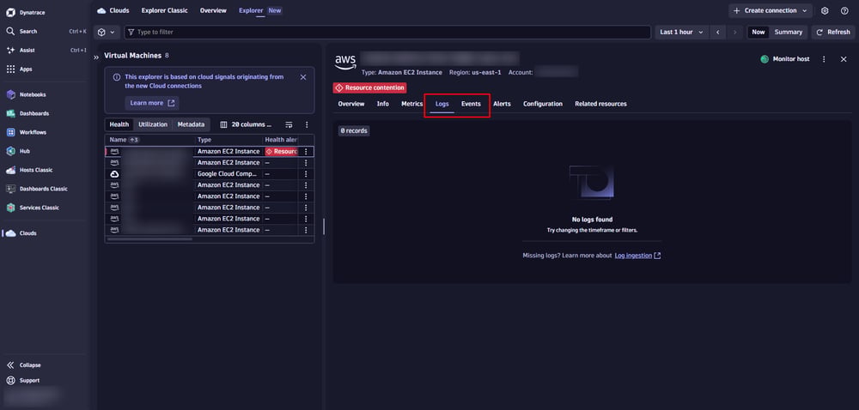The height and width of the screenshot is (410, 859).
Task: Click Learn more button in banner
Action: (152, 103)
